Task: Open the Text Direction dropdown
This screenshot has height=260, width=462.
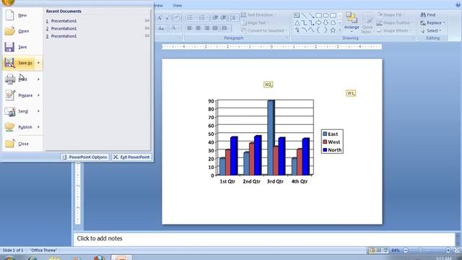Action: click(x=258, y=14)
